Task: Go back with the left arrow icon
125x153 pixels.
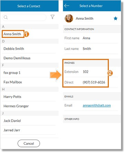Action: tap(67, 6)
